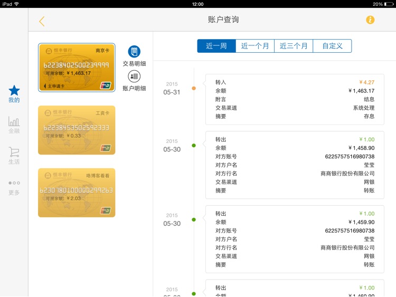The height and width of the screenshot is (297, 396).
Task: Open 生活 shopping cart icon
Action: coord(14,156)
